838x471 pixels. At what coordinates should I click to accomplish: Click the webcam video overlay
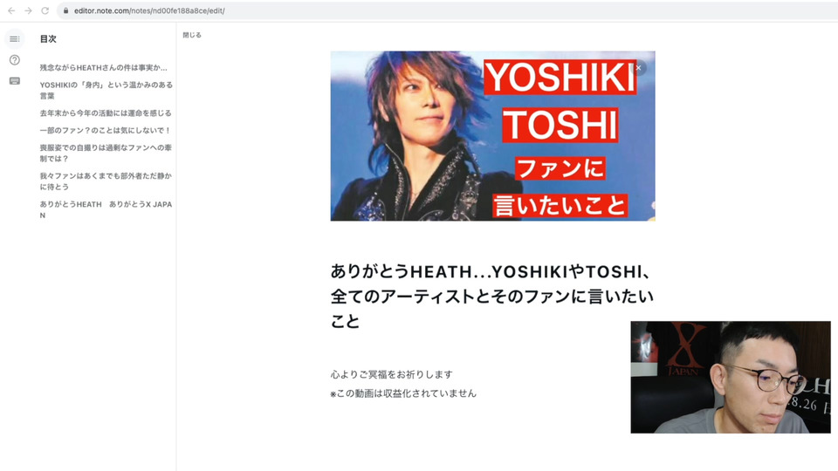pyautogui.click(x=731, y=377)
